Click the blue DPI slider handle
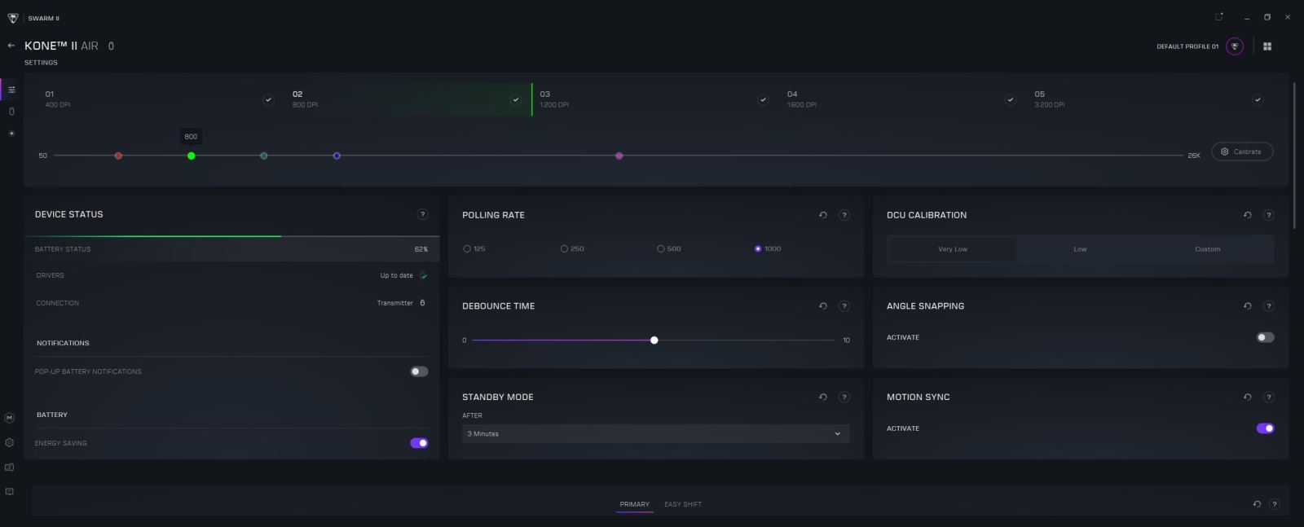The height and width of the screenshot is (527, 1304). click(337, 156)
